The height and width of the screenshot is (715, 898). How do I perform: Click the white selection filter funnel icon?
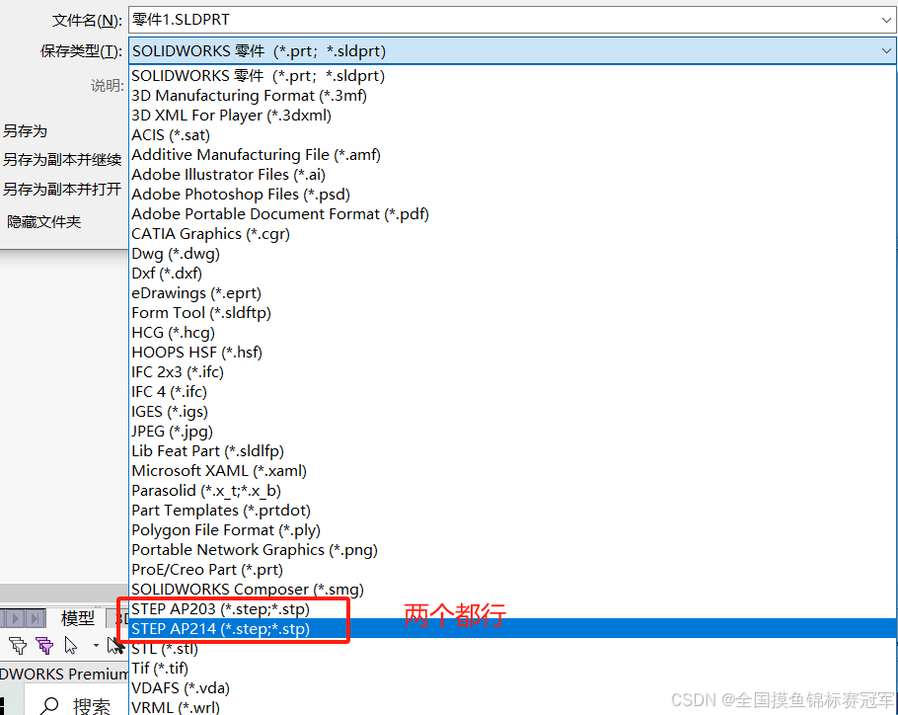[18, 646]
